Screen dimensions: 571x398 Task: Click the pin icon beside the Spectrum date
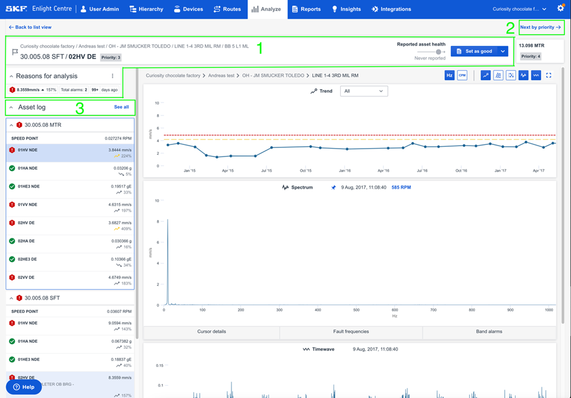(333, 188)
